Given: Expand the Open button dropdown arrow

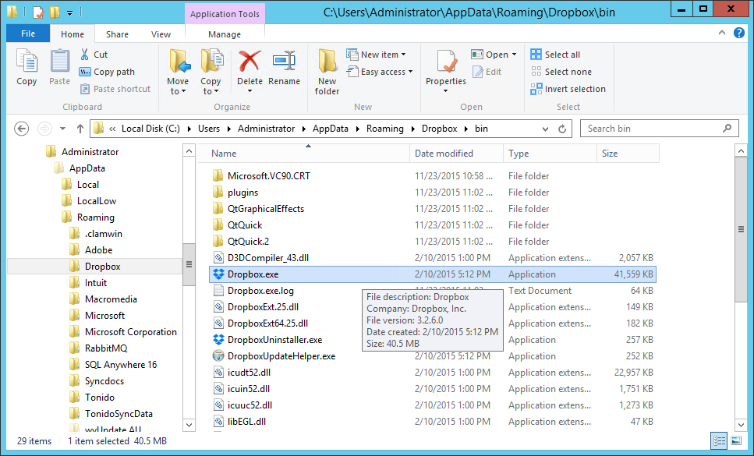Looking at the screenshot, I should coord(514,55).
